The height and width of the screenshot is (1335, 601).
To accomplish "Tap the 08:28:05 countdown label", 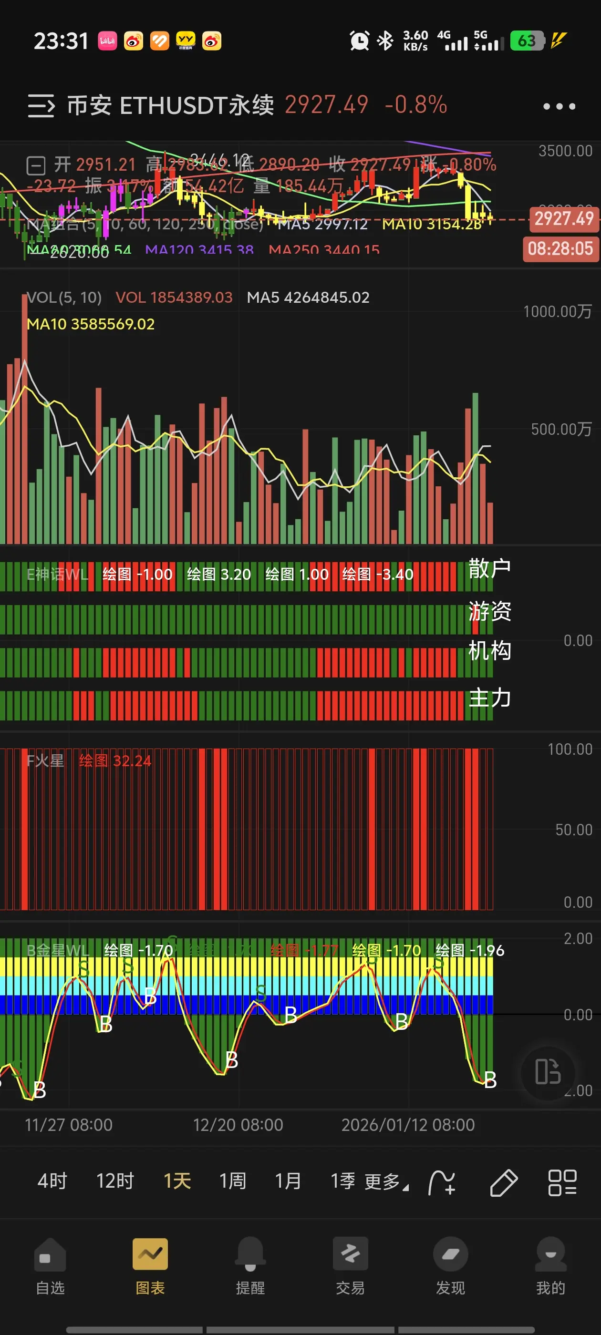I will [560, 249].
